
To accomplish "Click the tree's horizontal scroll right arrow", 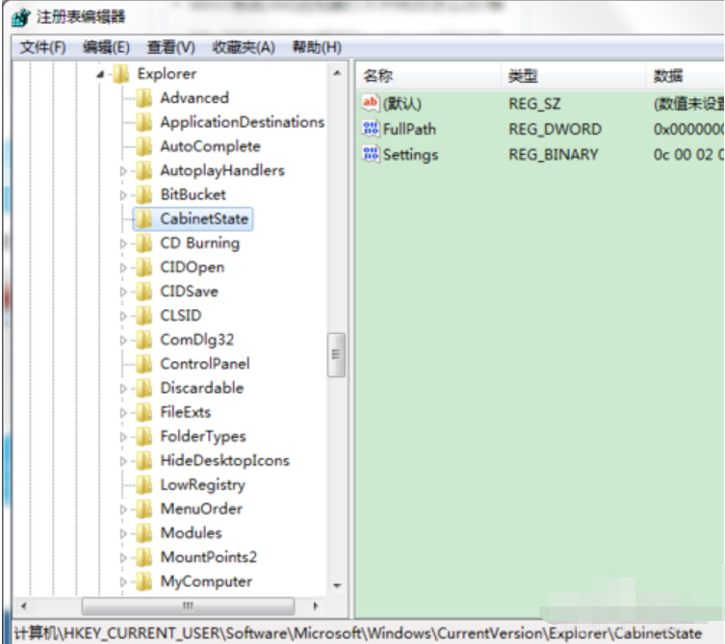I will point(316,605).
